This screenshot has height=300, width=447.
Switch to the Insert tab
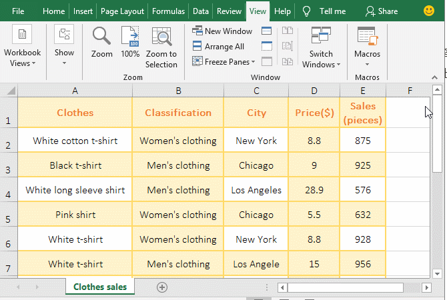tap(83, 11)
